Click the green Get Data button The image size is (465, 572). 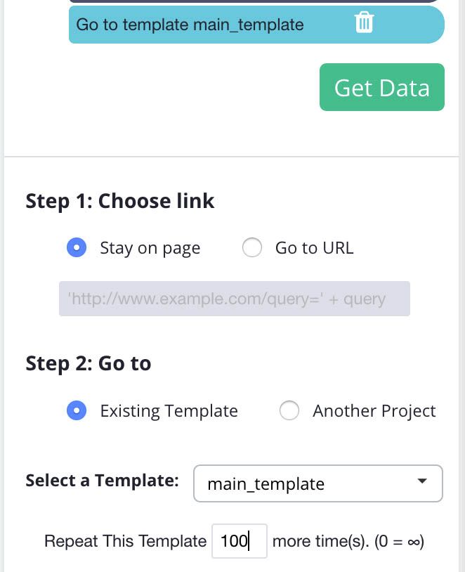coord(382,87)
